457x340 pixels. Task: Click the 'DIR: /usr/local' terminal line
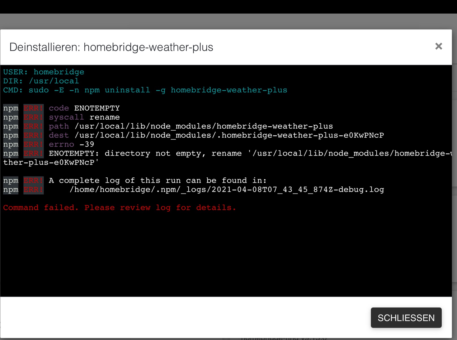tap(41, 81)
